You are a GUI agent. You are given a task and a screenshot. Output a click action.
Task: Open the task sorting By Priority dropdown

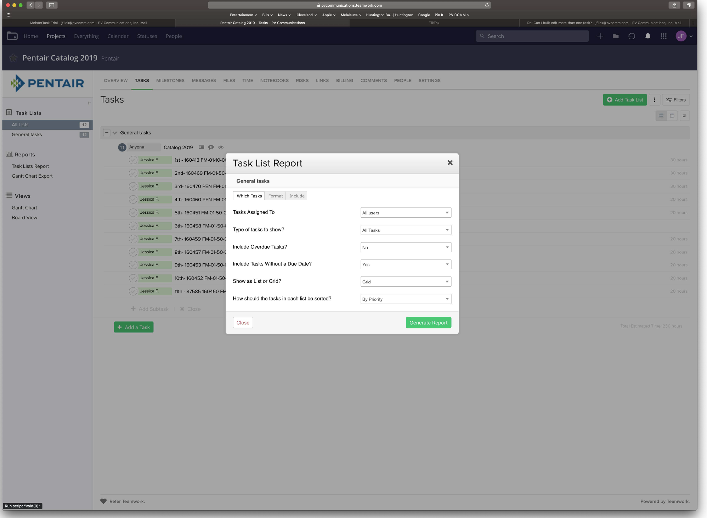(x=406, y=299)
